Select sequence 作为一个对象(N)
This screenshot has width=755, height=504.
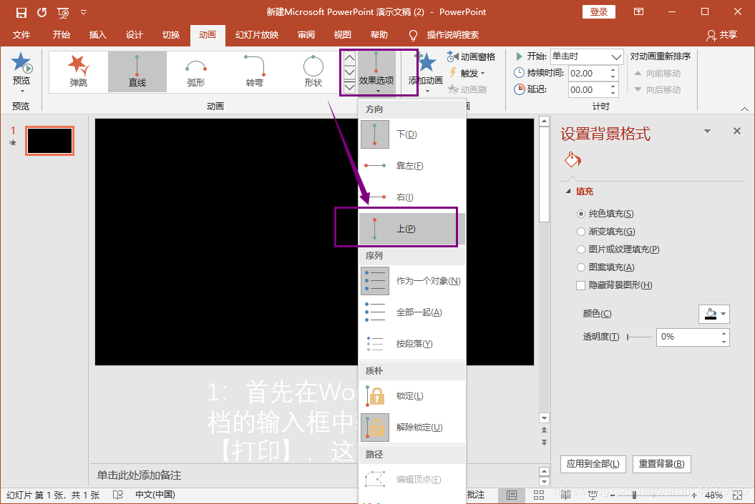(413, 281)
